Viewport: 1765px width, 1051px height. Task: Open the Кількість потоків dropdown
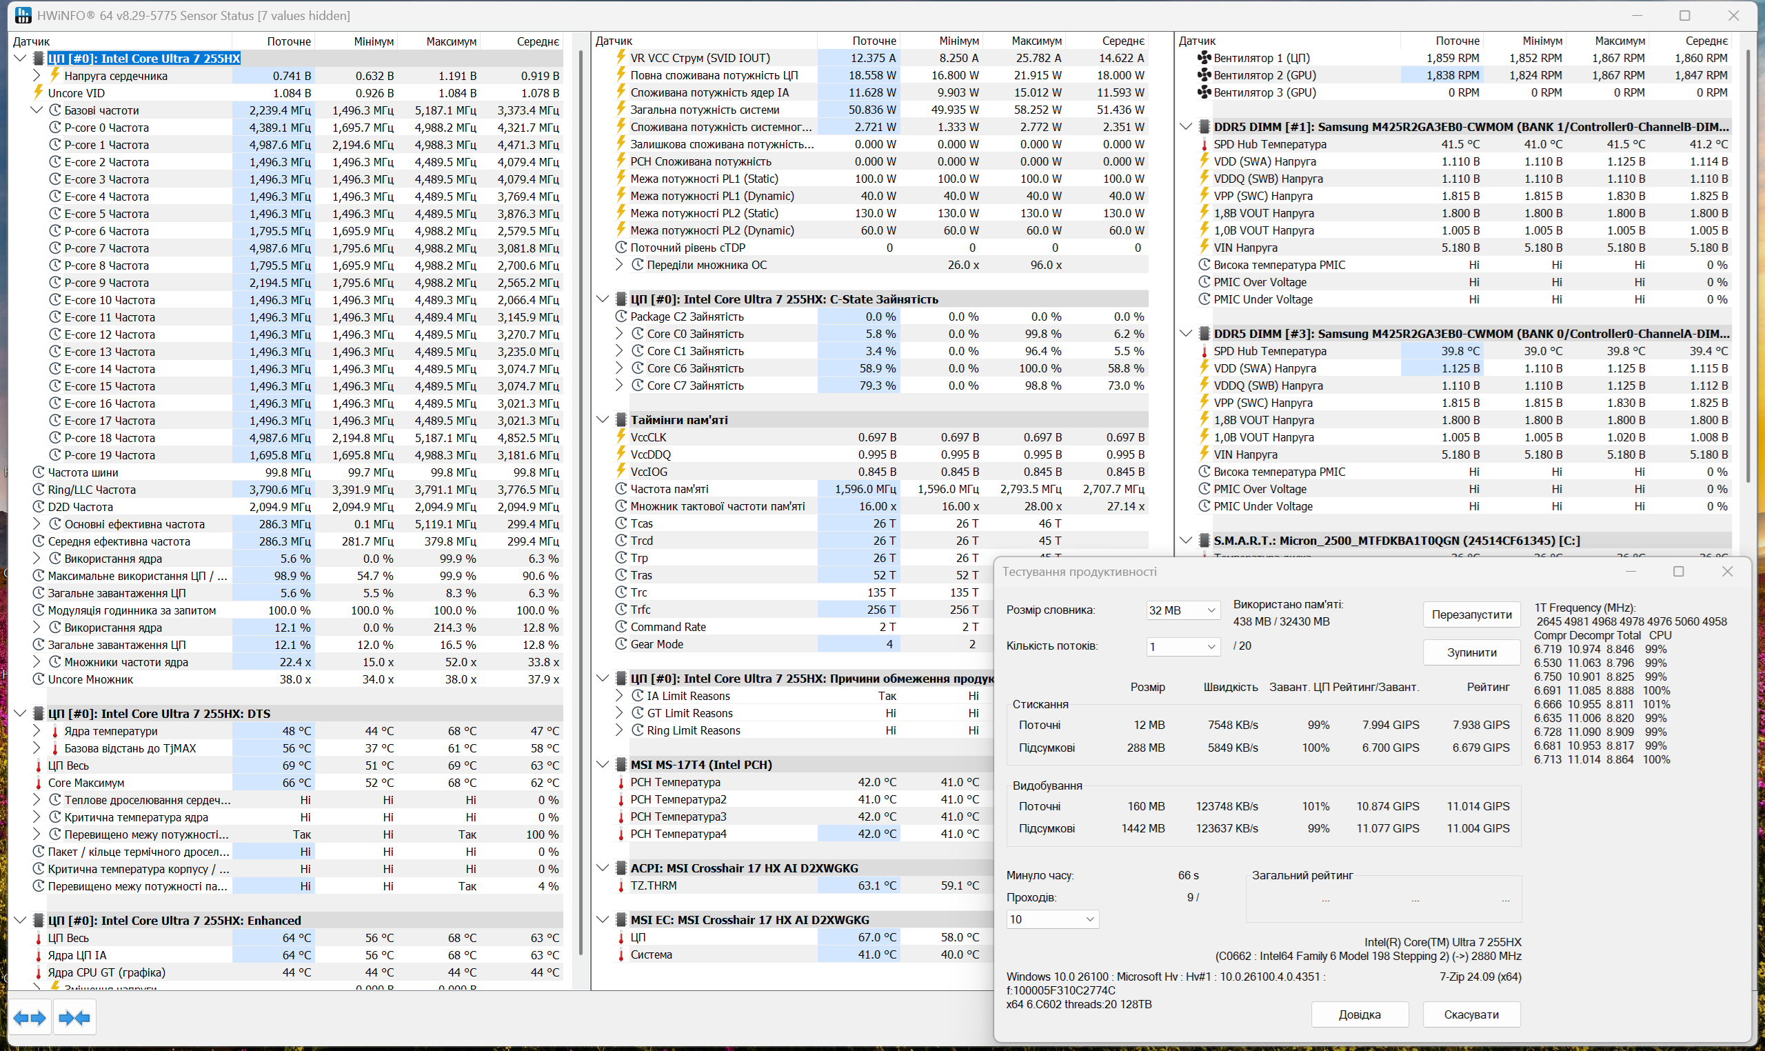pos(1183,647)
